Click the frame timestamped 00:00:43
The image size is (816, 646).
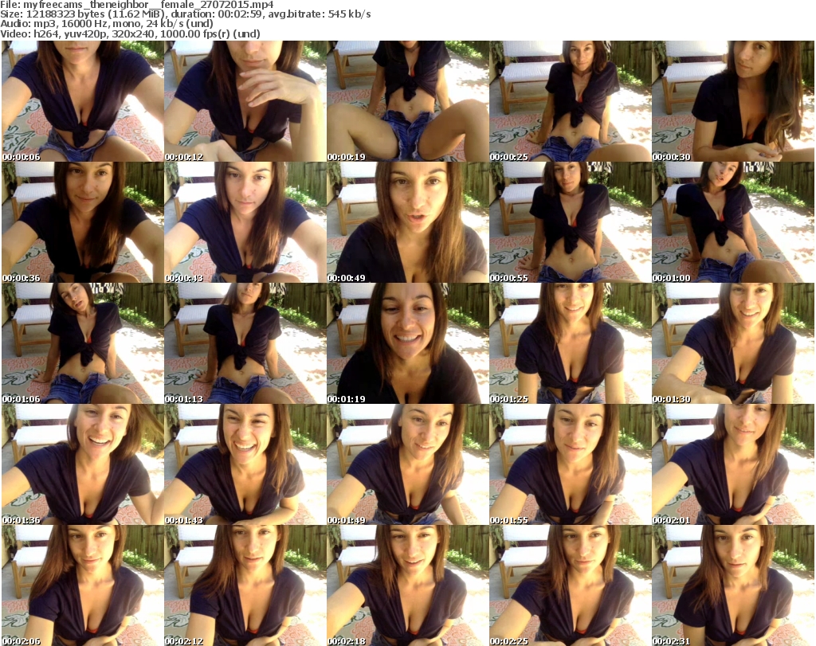[245, 222]
